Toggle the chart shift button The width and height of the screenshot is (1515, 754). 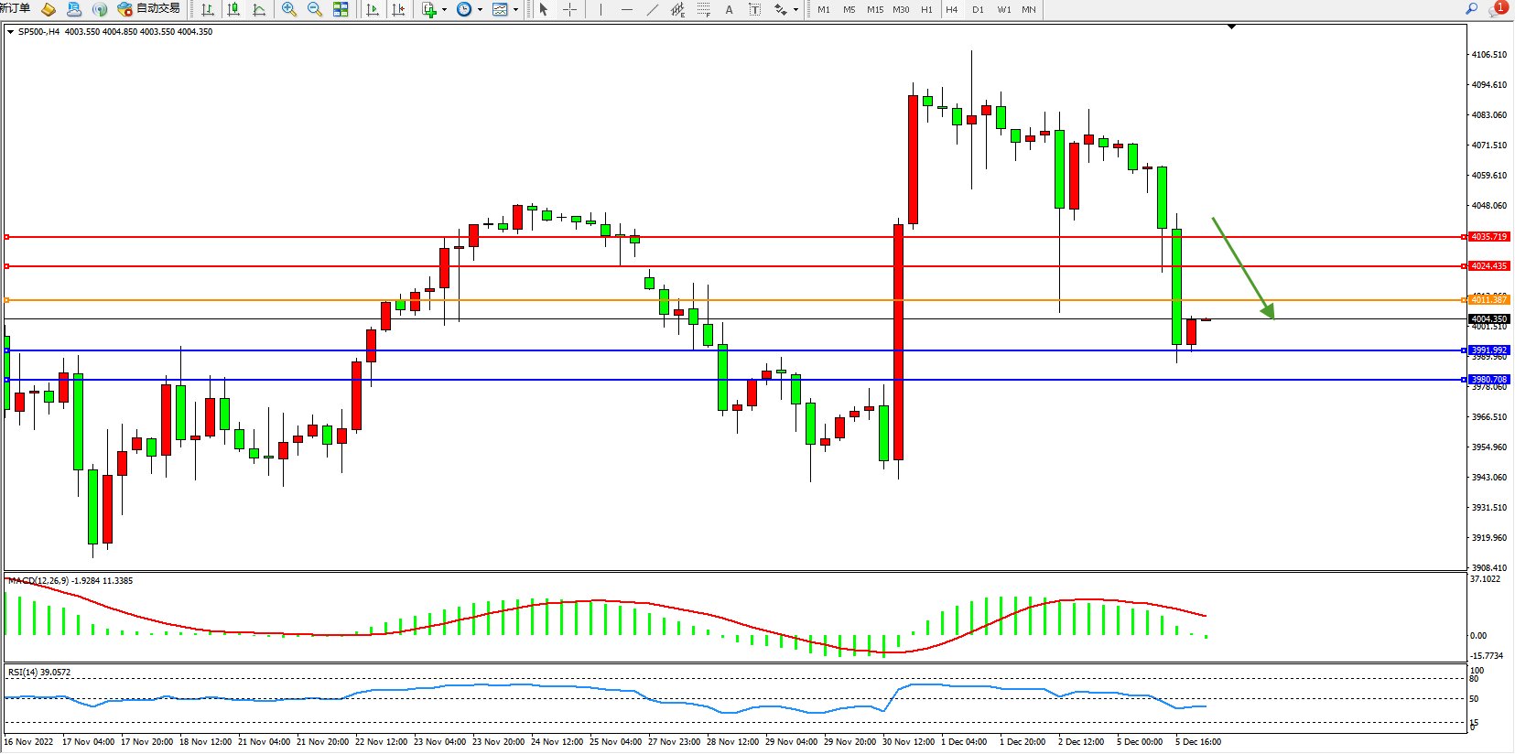pyautogui.click(x=398, y=9)
